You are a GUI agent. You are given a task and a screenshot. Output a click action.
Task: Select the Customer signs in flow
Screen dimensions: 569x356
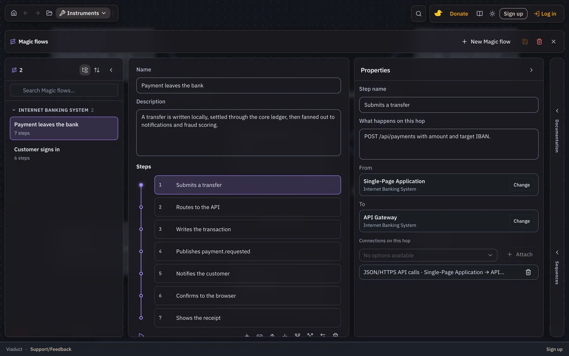[x=64, y=153]
